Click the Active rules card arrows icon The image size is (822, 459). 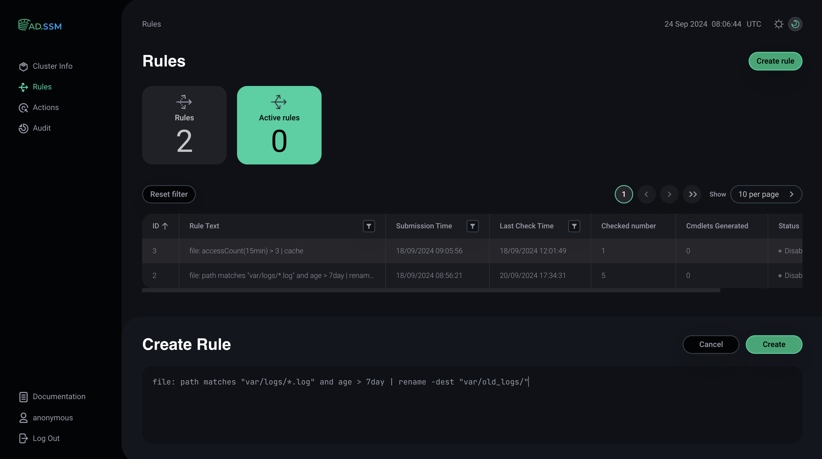279,102
